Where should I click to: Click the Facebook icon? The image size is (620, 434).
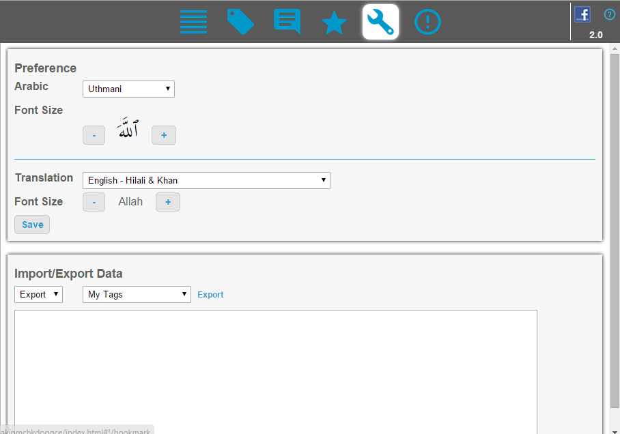point(582,14)
